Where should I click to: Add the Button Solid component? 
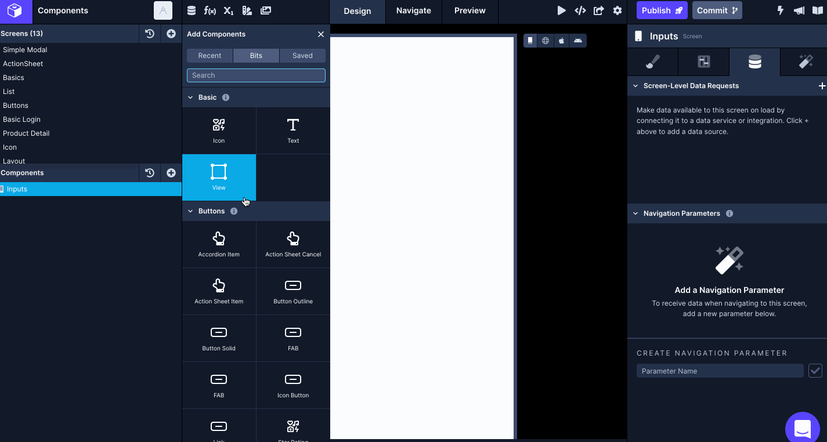pos(219,338)
